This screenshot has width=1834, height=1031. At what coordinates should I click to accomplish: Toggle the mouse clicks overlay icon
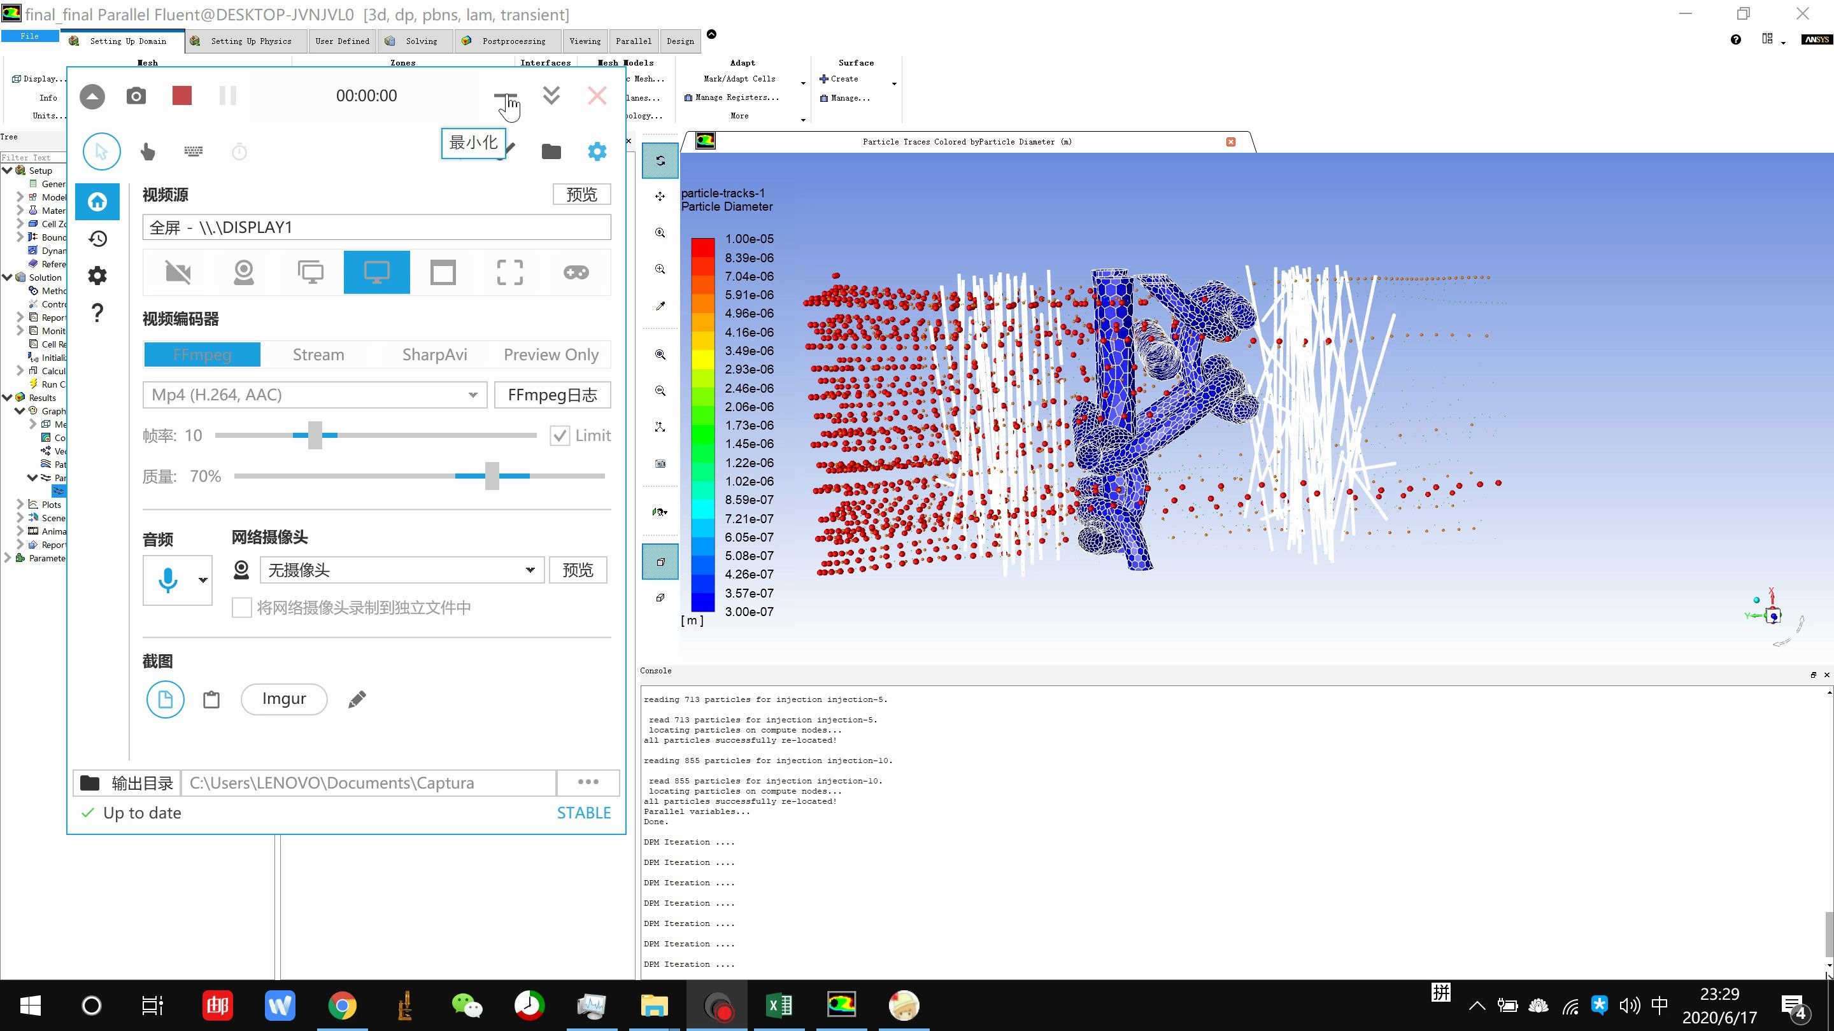click(x=148, y=151)
